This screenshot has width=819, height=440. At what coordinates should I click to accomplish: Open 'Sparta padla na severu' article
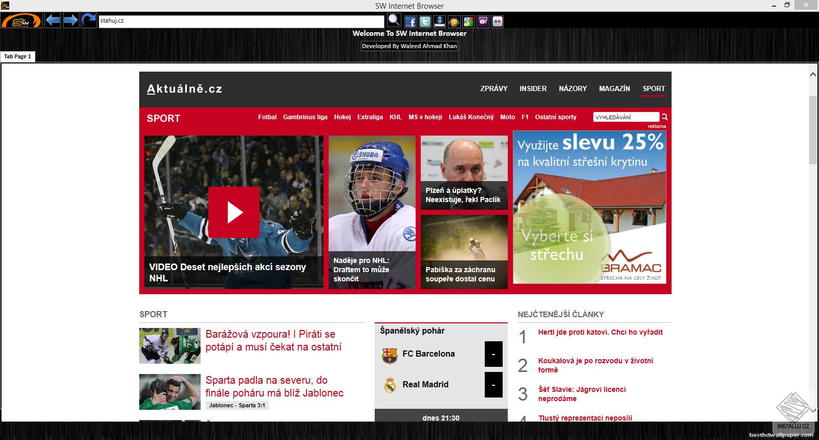click(274, 387)
